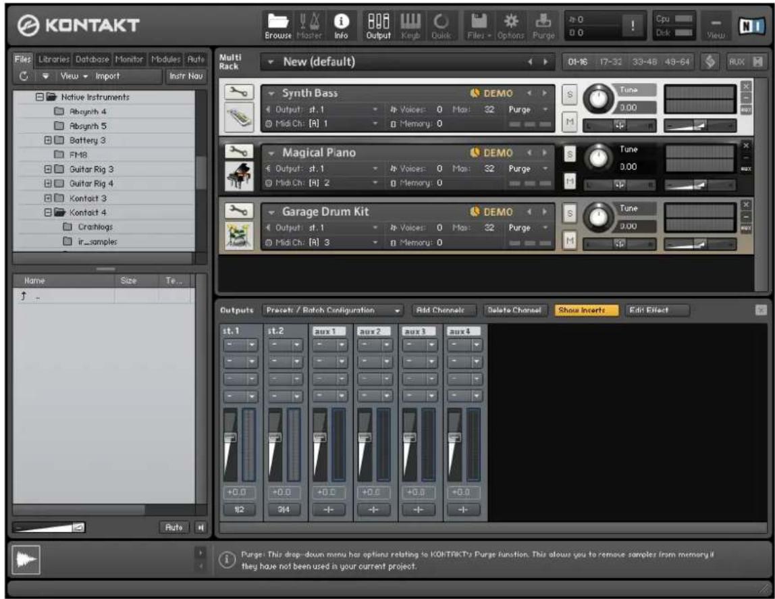775x599 pixels.
Task: Open the browser View menu
Action: point(74,76)
